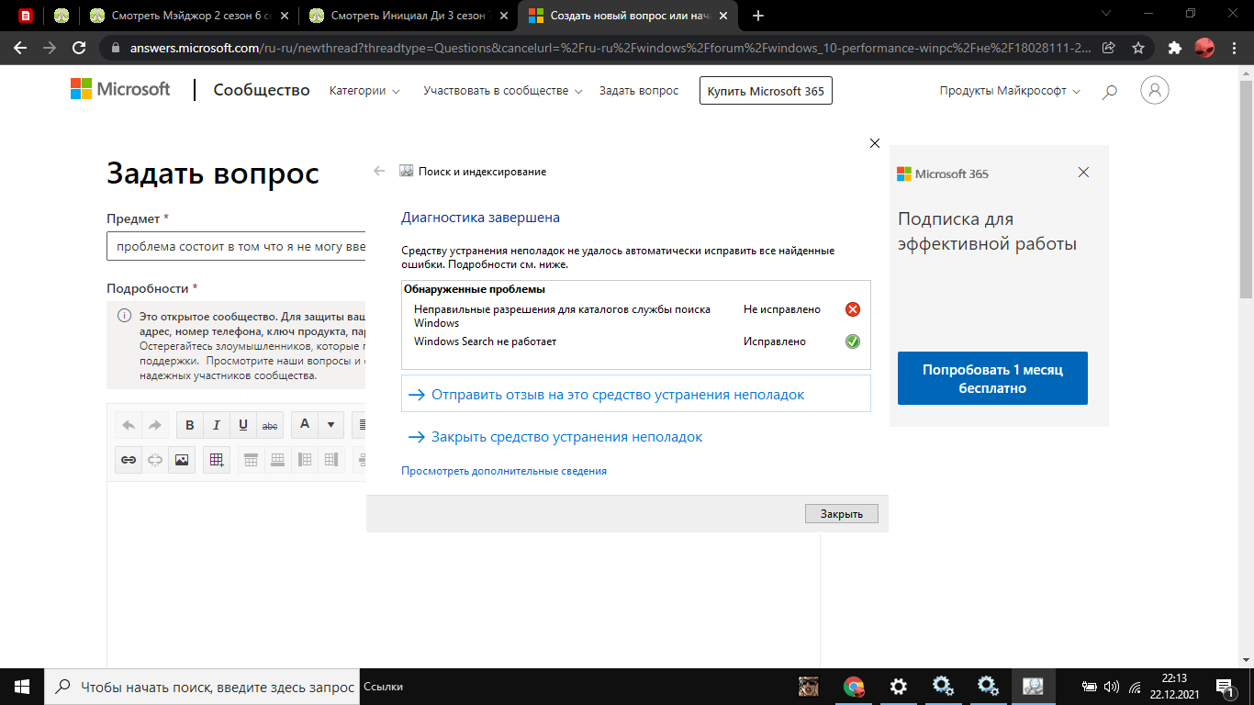Screen dimensions: 1254x705
Task: Switch to Смотреть Мэйджор 2 сезон tab
Action: point(191,16)
